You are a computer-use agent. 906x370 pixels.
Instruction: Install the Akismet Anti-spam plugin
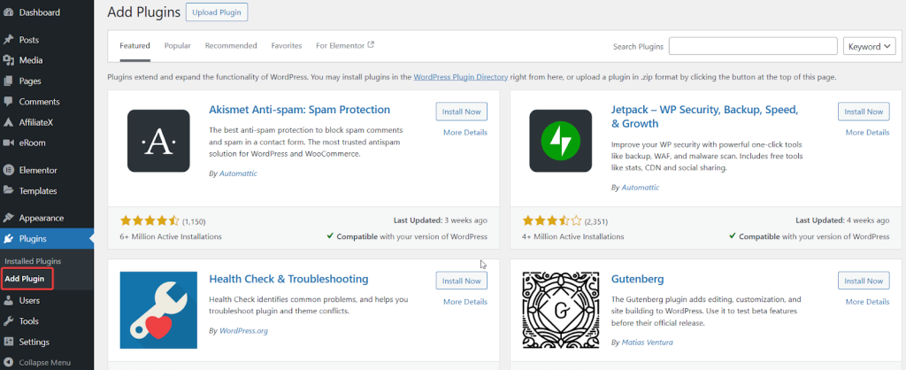(x=462, y=112)
